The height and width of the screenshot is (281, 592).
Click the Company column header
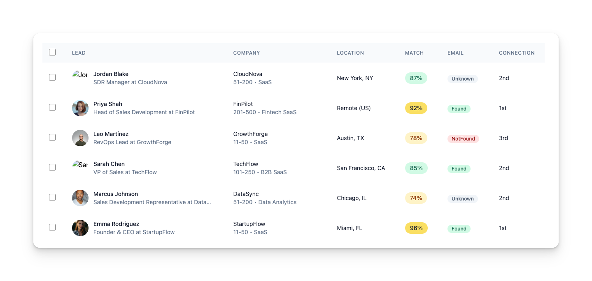(x=247, y=53)
